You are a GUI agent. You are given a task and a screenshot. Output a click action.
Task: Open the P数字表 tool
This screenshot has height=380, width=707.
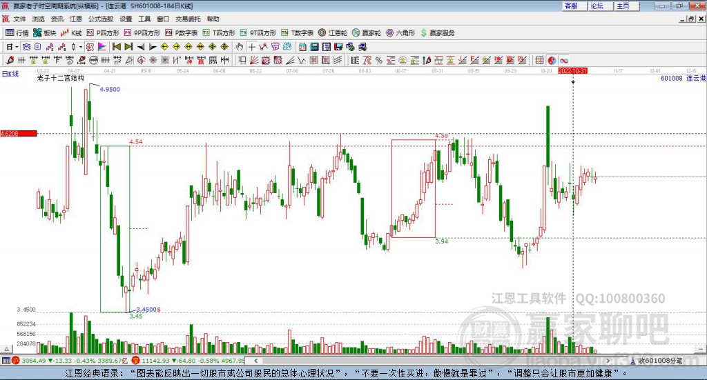(182, 33)
